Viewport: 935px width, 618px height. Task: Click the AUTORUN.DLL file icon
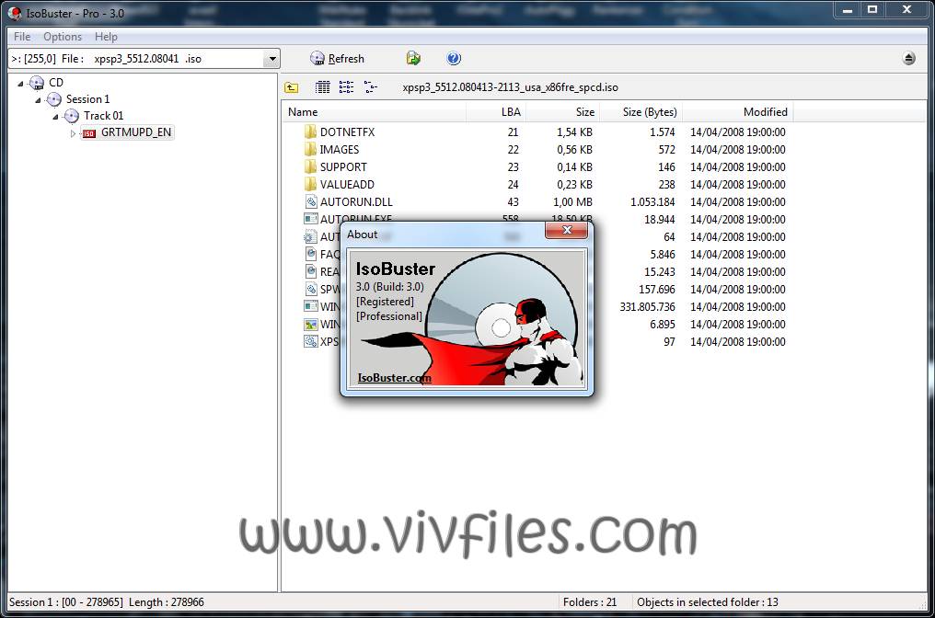pos(311,201)
